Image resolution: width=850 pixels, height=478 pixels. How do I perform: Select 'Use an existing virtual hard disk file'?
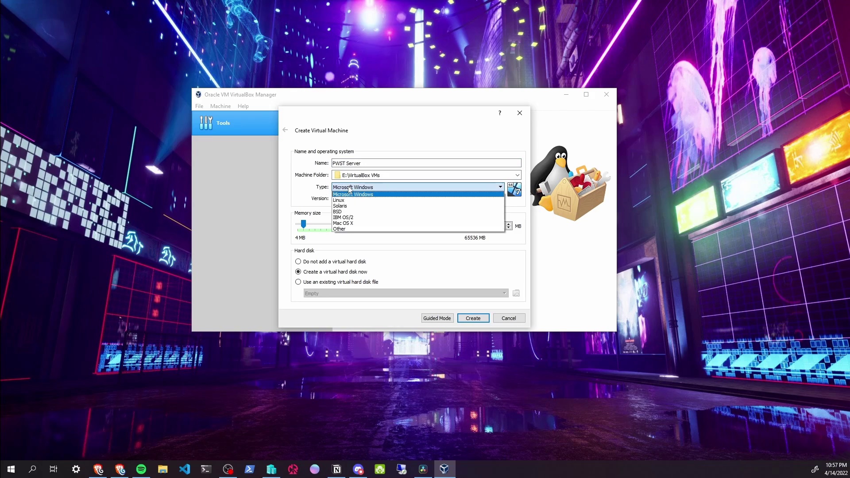[336, 282]
